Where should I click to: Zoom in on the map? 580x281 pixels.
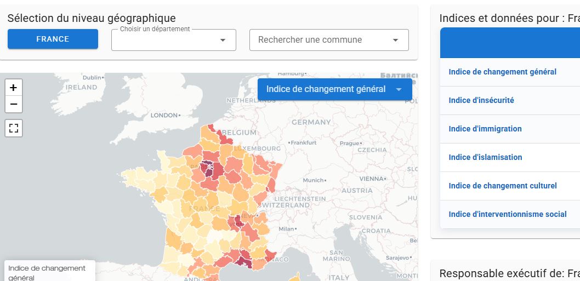14,88
